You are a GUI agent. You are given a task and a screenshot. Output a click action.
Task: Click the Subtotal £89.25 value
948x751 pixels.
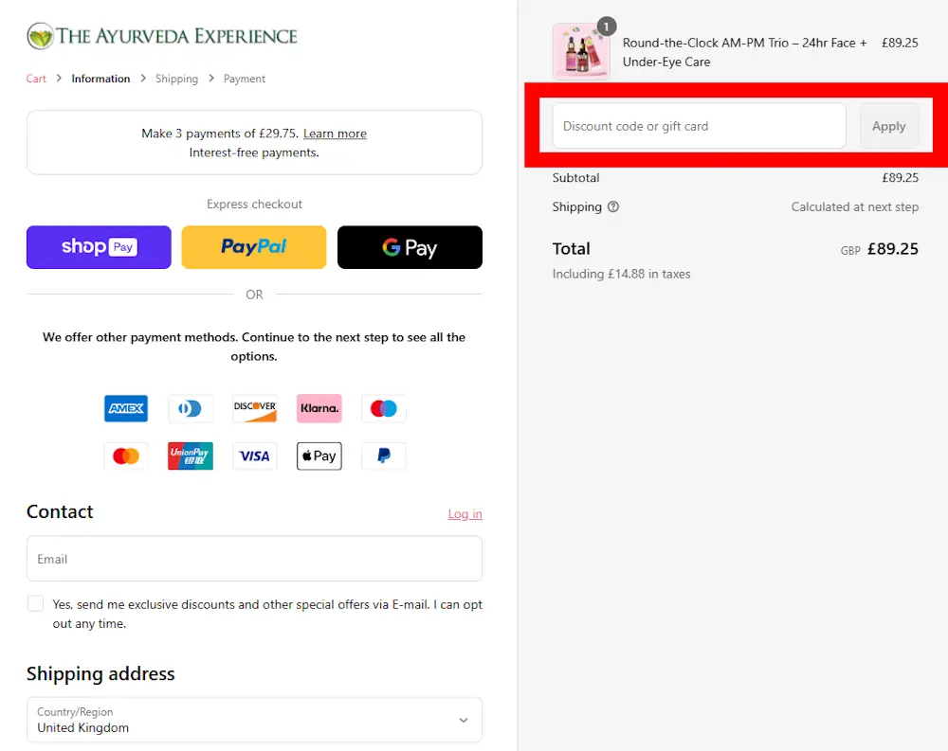[901, 178]
